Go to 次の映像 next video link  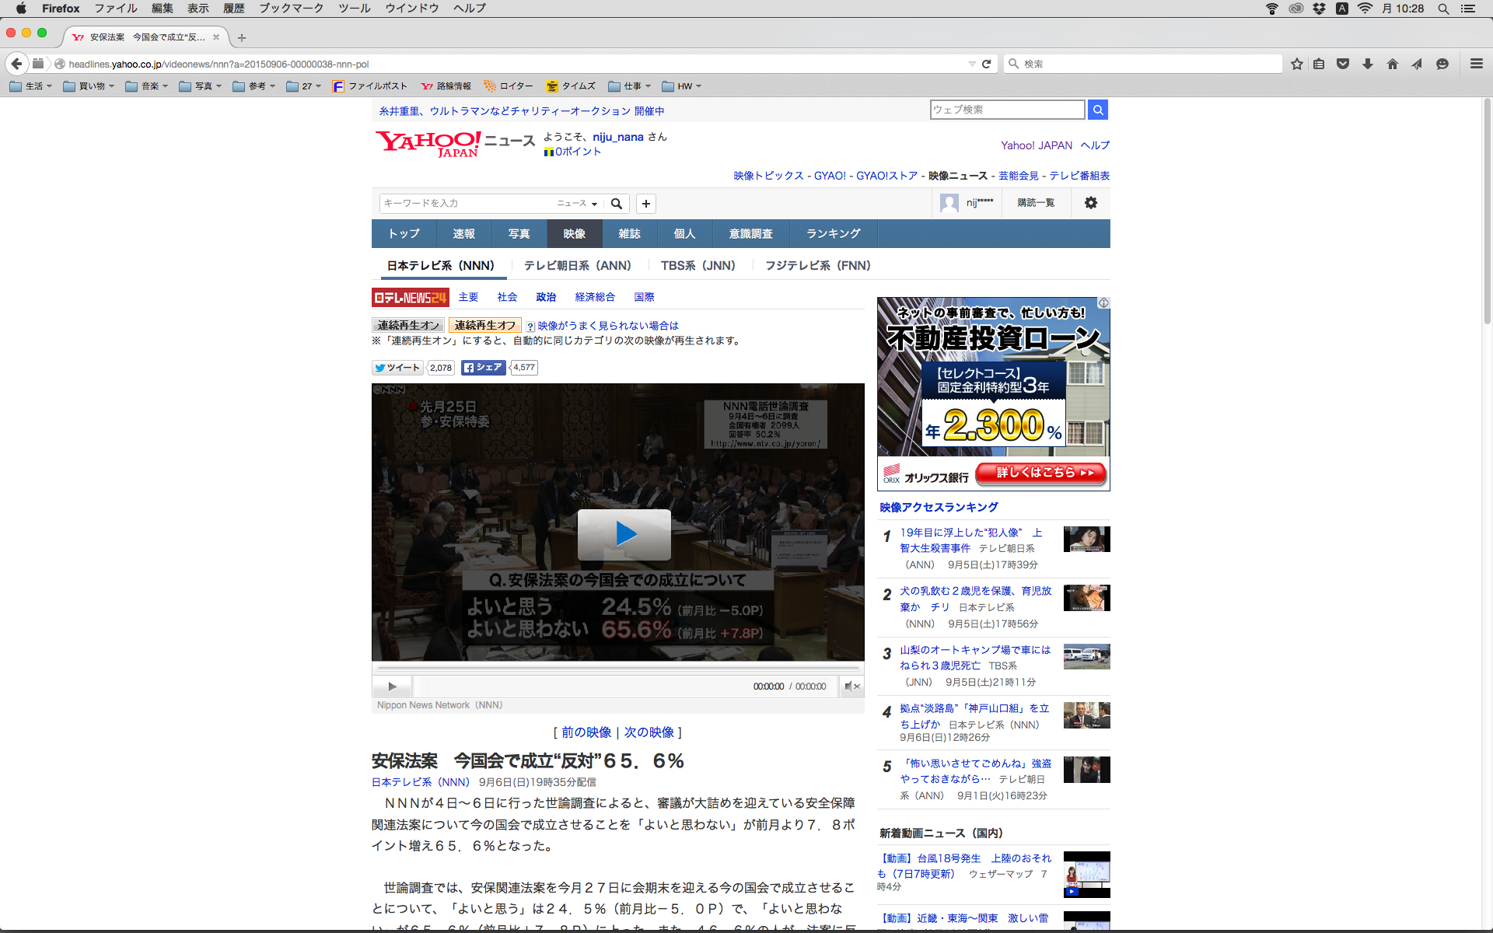pos(649,732)
